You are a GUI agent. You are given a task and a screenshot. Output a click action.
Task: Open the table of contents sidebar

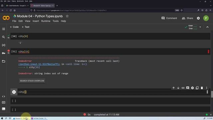coord(4,29)
